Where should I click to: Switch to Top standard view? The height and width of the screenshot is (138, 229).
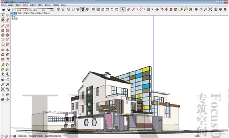point(98,9)
